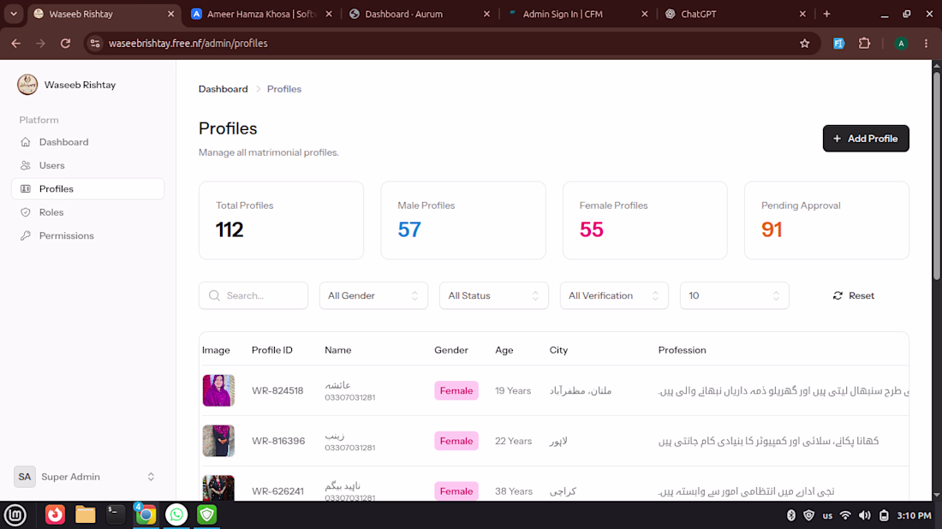942x529 pixels.
Task: Open the All Gender dropdown
Action: (373, 295)
